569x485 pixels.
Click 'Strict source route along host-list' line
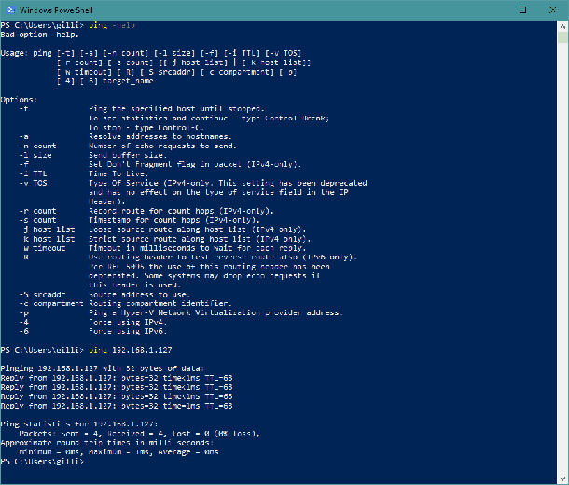pos(200,239)
